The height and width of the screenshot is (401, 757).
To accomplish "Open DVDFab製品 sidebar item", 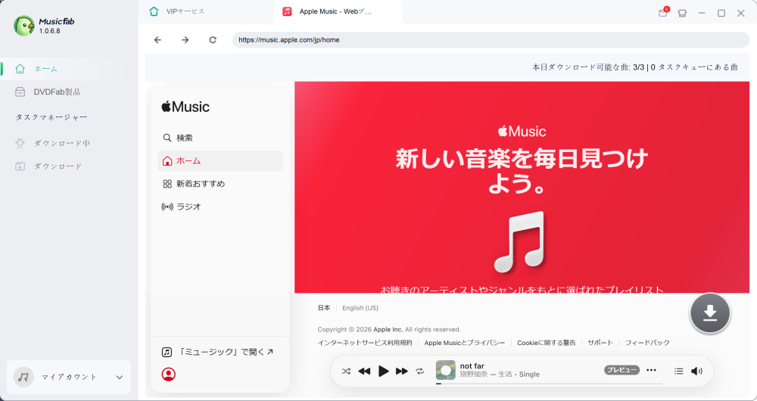I will point(57,92).
